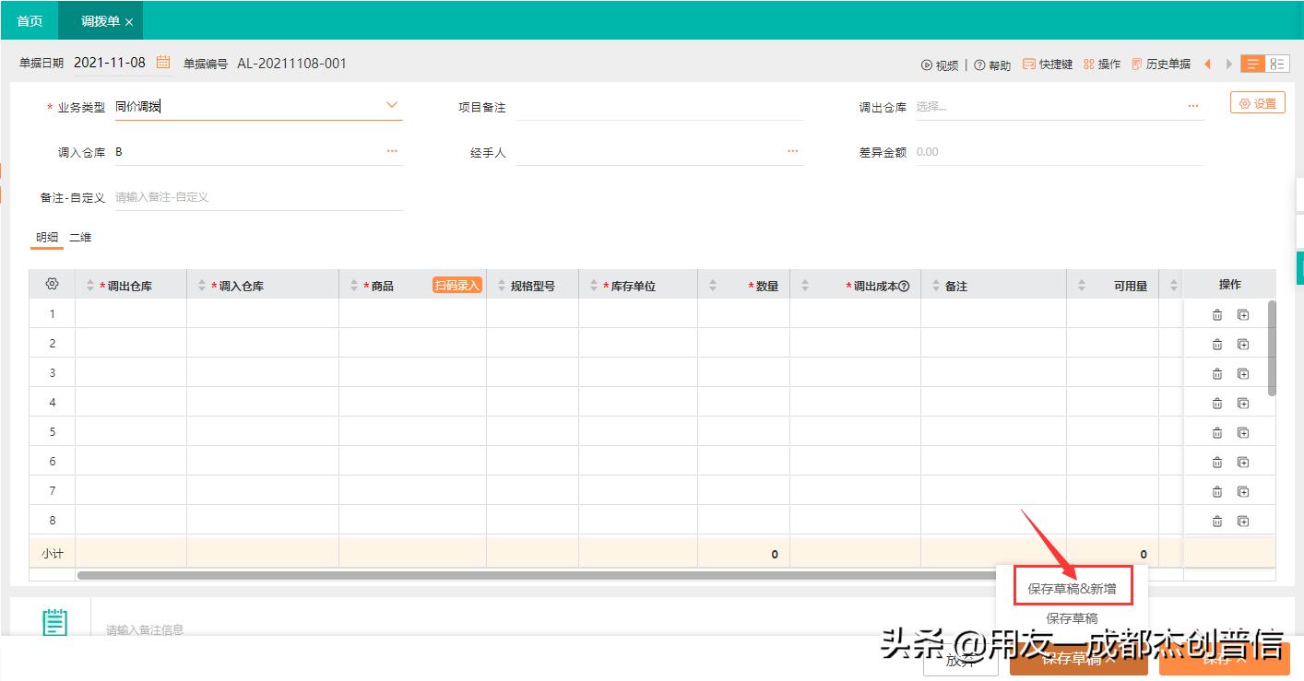Open the 快捷键 shortcut keys panel
Image resolution: width=1304 pixels, height=681 pixels.
[1047, 64]
